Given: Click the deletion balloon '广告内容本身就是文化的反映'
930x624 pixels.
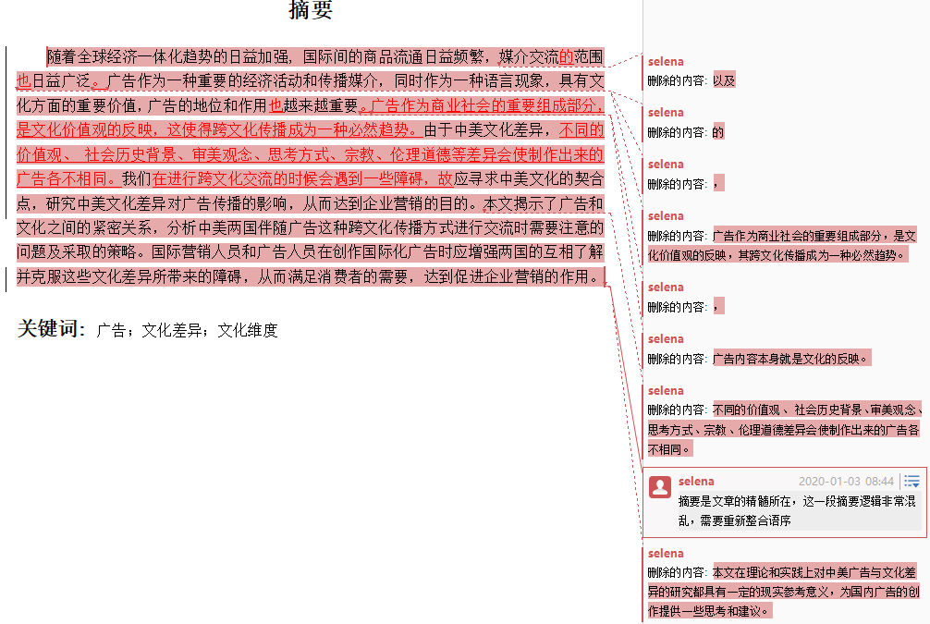Looking at the screenshot, I should click(790, 359).
